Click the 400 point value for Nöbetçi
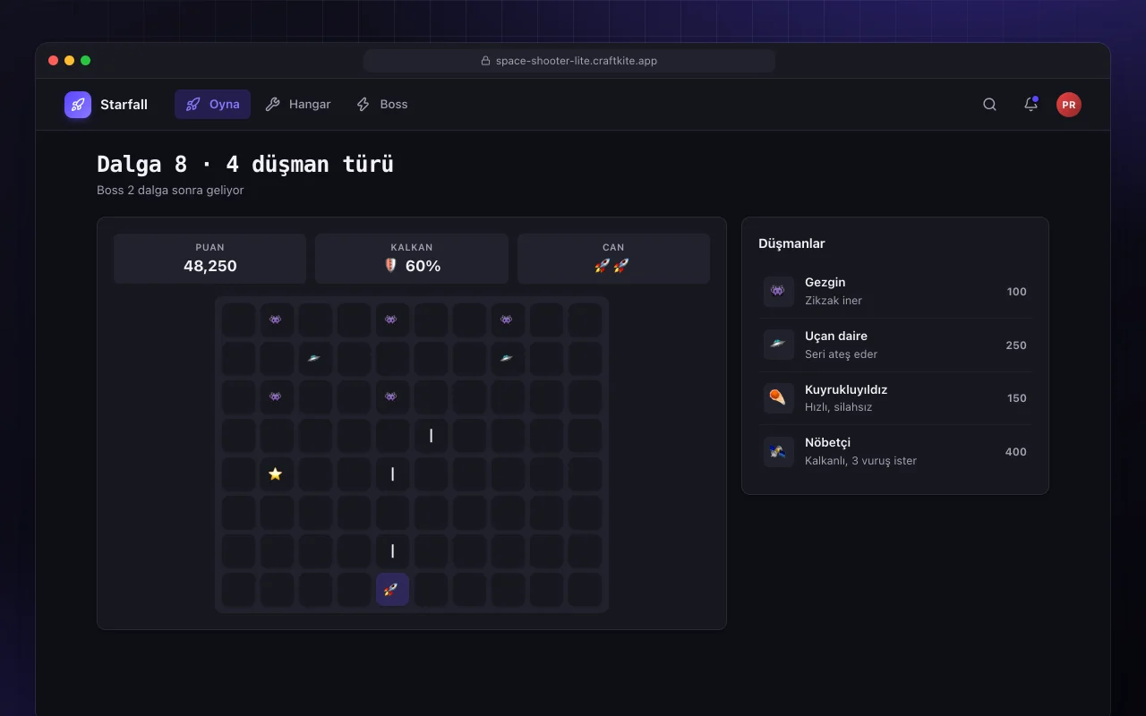Viewport: 1146px width, 716px height. [x=1016, y=452]
